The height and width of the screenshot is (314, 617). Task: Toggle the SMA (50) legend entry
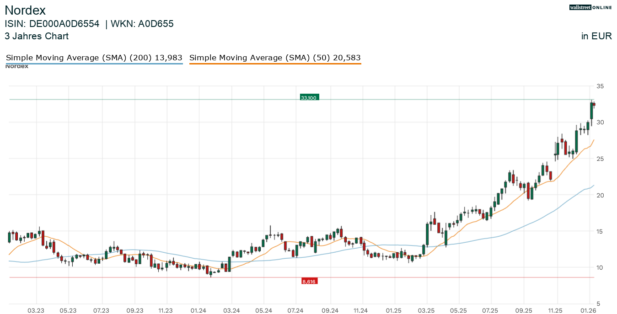(x=275, y=58)
